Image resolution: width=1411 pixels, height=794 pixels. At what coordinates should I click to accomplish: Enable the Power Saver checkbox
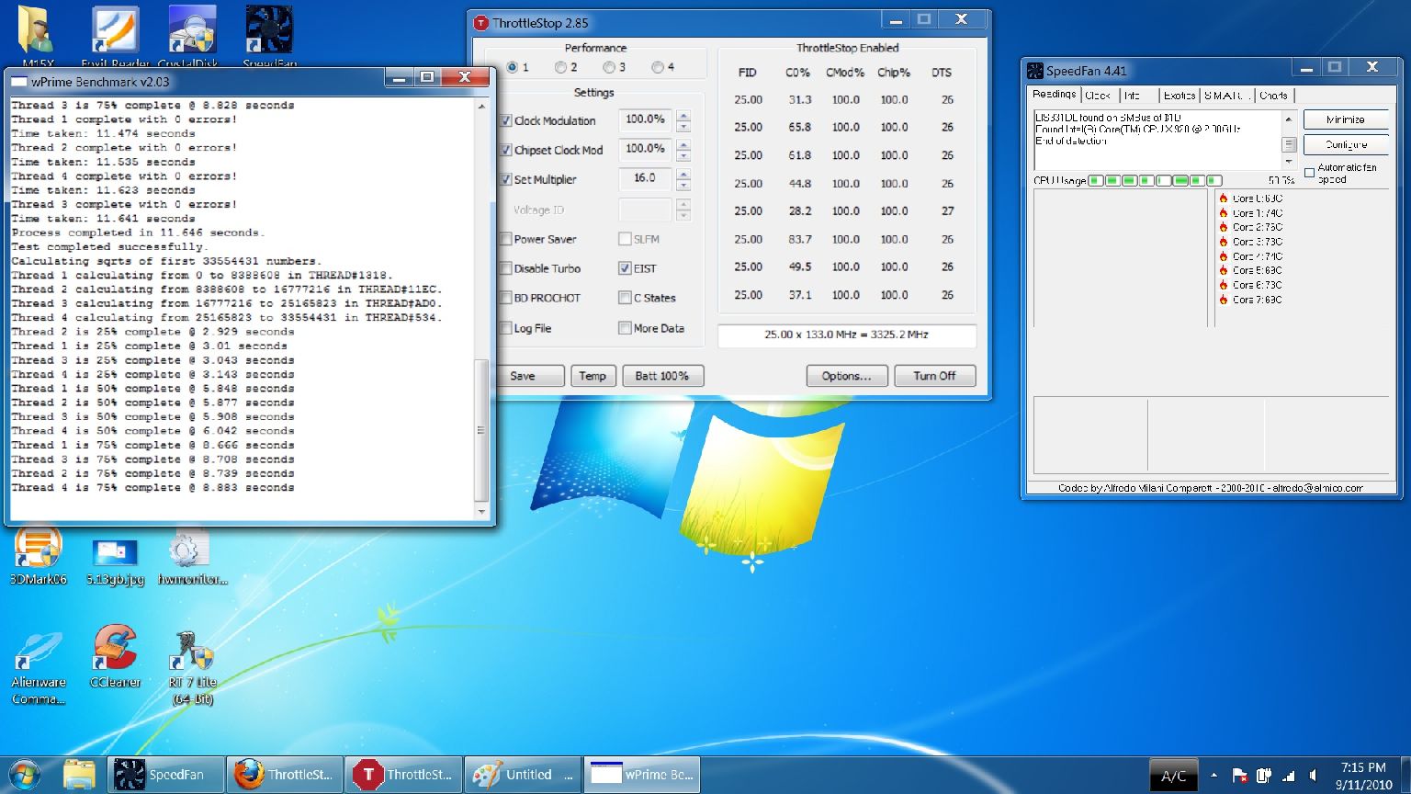(x=505, y=239)
